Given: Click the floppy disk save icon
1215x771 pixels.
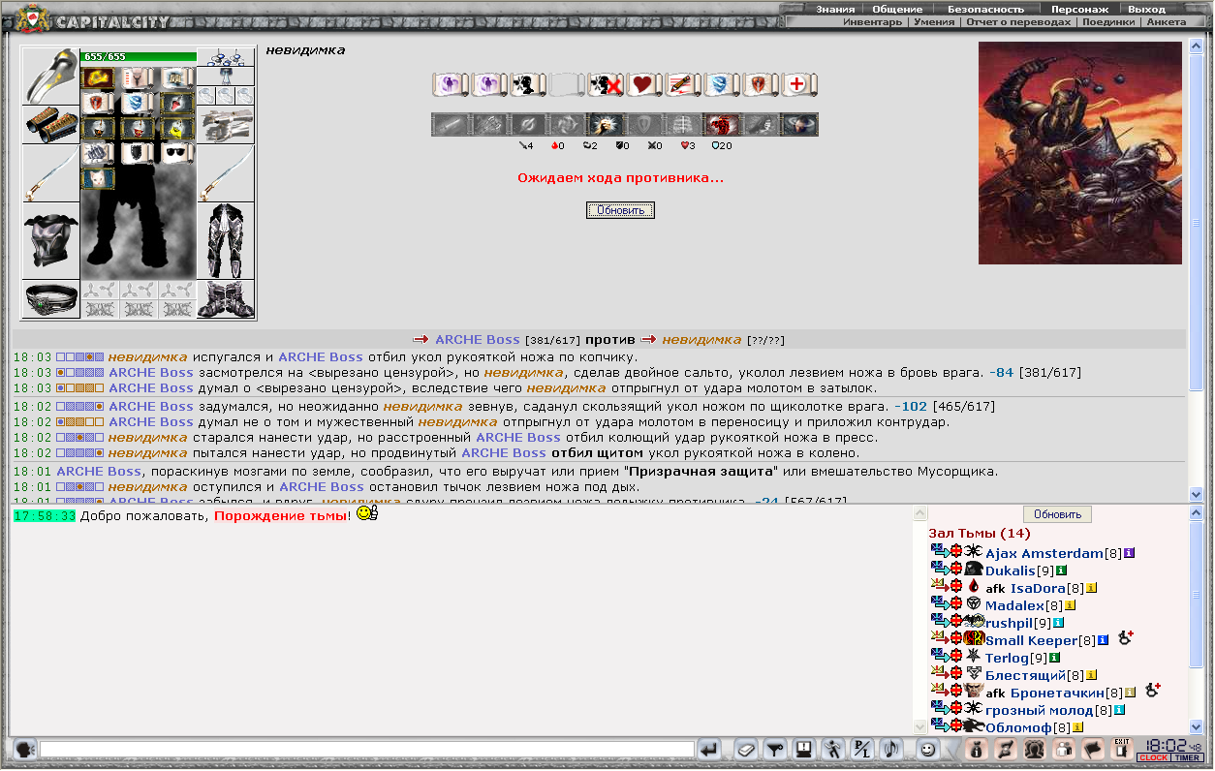Looking at the screenshot, I should point(803,749).
